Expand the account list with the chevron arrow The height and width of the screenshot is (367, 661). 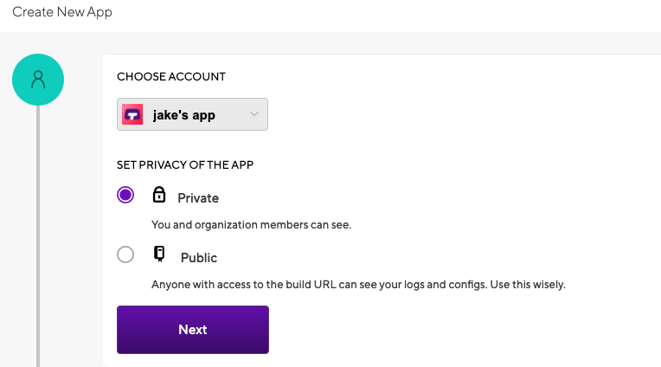point(254,114)
